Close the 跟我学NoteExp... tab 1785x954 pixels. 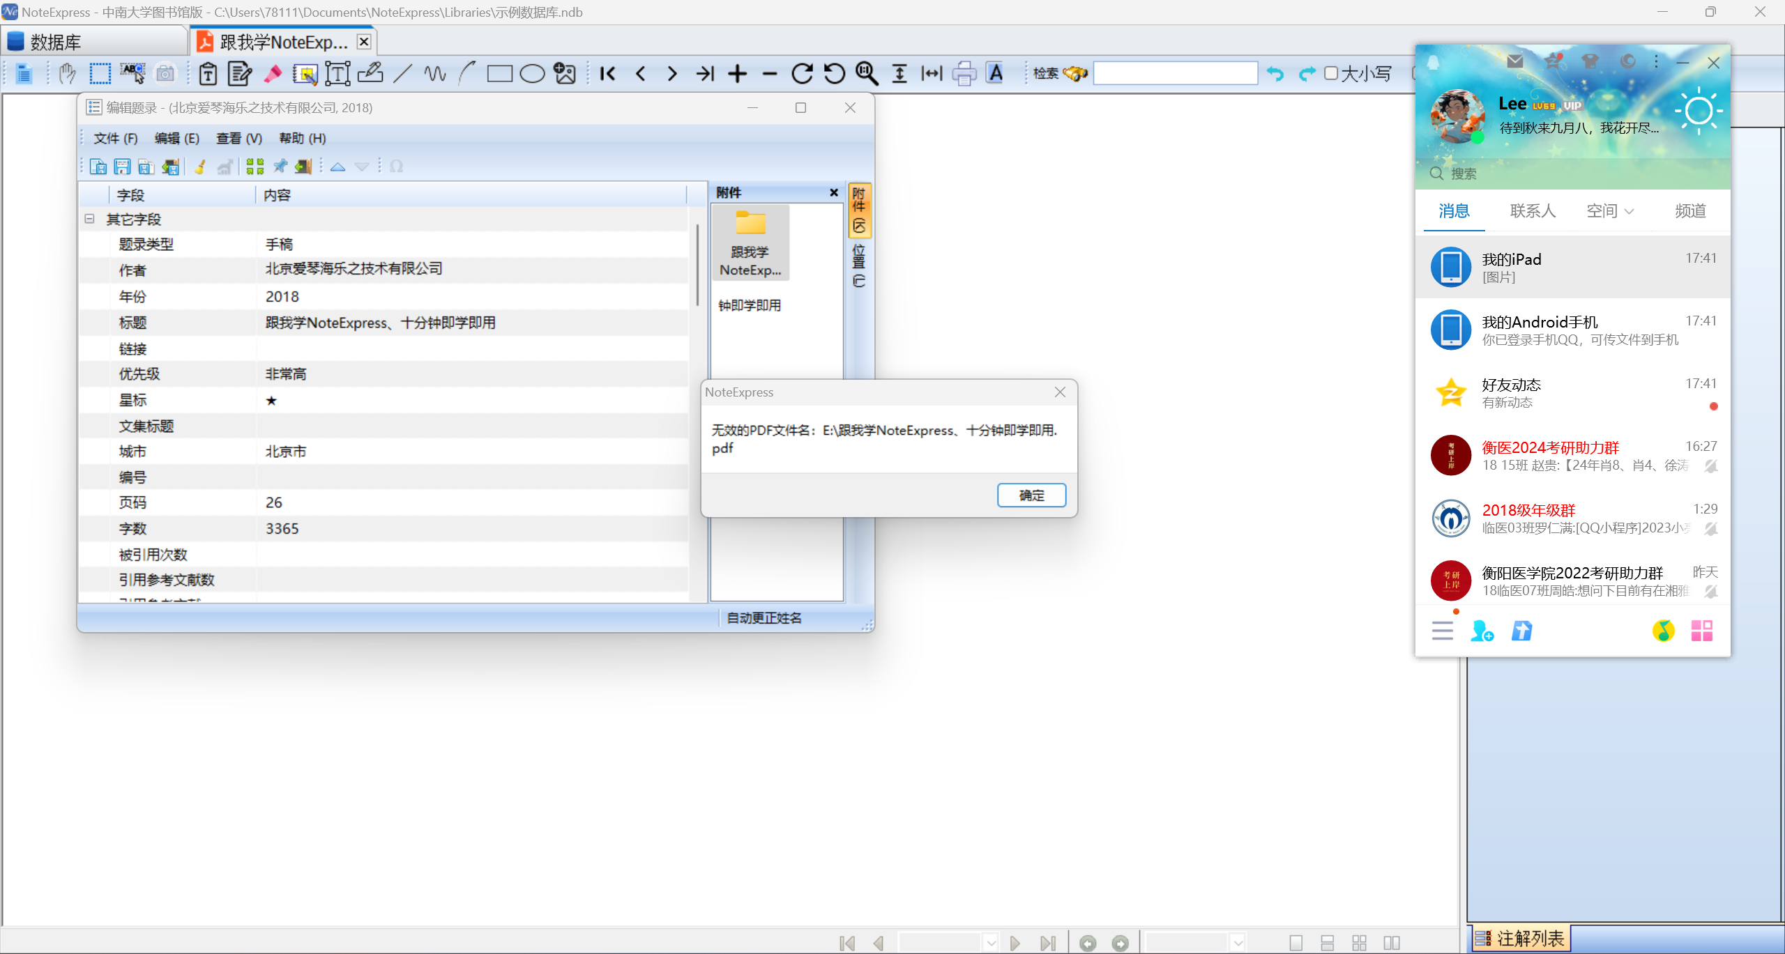pos(363,42)
